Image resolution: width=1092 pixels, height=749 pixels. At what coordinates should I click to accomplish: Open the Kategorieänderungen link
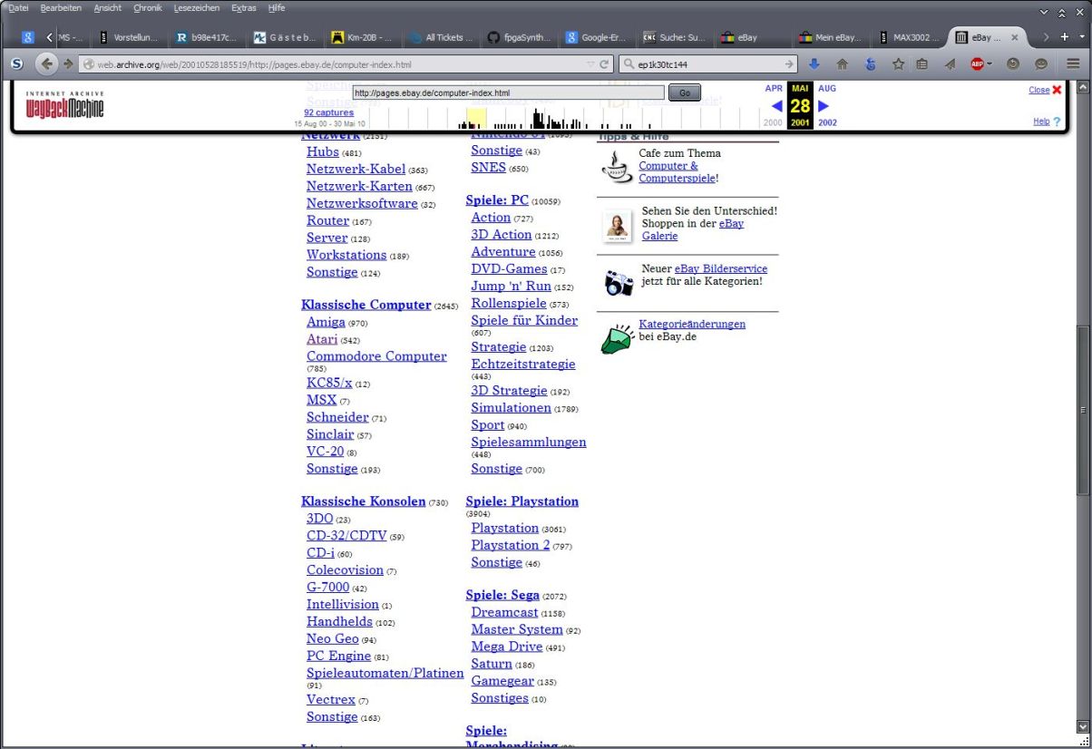click(692, 324)
